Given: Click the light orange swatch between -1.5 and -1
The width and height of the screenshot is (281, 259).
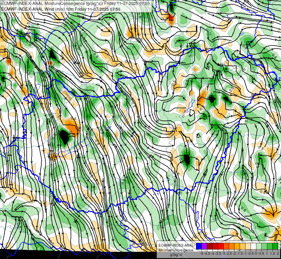Looking at the screenshot, I should pyautogui.click(x=243, y=246).
